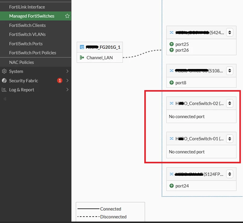Click the S124FP switch model label
The width and height of the screenshot is (243, 223).
[213, 174]
